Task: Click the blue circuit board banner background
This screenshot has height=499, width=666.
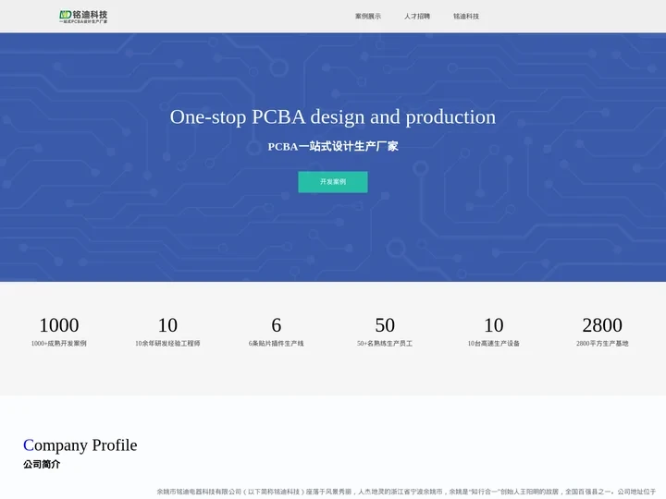Action: pos(555,222)
